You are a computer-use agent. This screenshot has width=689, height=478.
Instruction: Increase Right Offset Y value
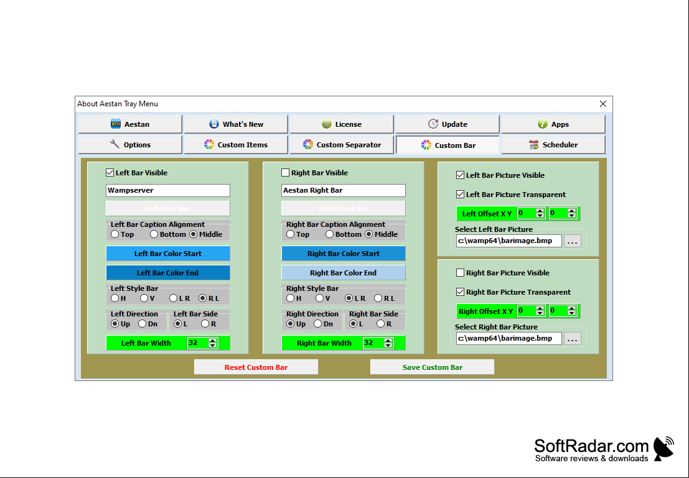pos(571,308)
